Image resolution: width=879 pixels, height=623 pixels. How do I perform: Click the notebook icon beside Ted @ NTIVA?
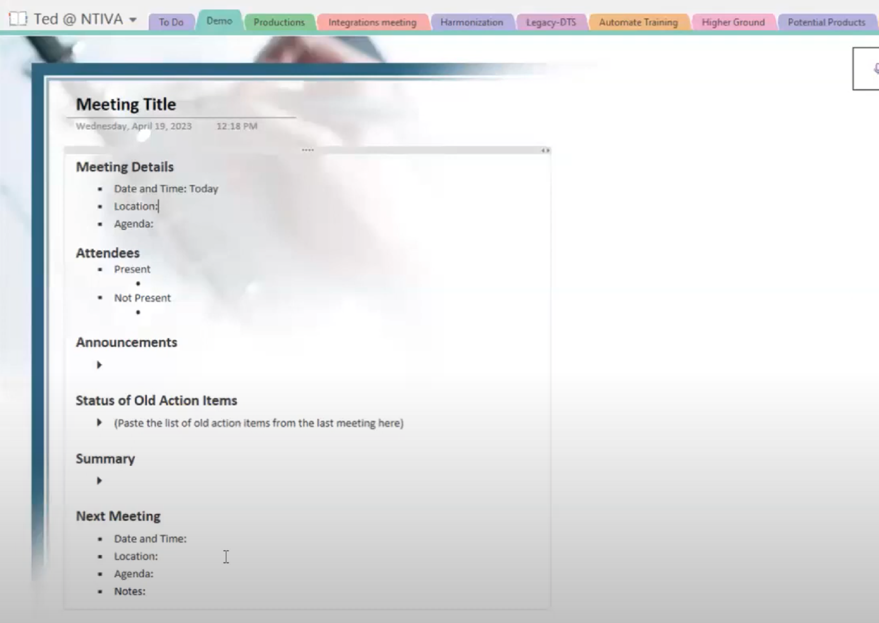pyautogui.click(x=18, y=19)
